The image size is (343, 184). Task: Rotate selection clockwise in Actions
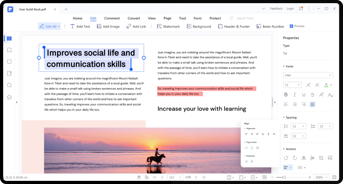pos(295,158)
